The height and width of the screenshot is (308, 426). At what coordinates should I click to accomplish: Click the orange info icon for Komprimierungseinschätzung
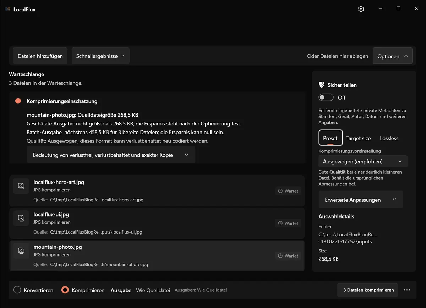(x=18, y=101)
